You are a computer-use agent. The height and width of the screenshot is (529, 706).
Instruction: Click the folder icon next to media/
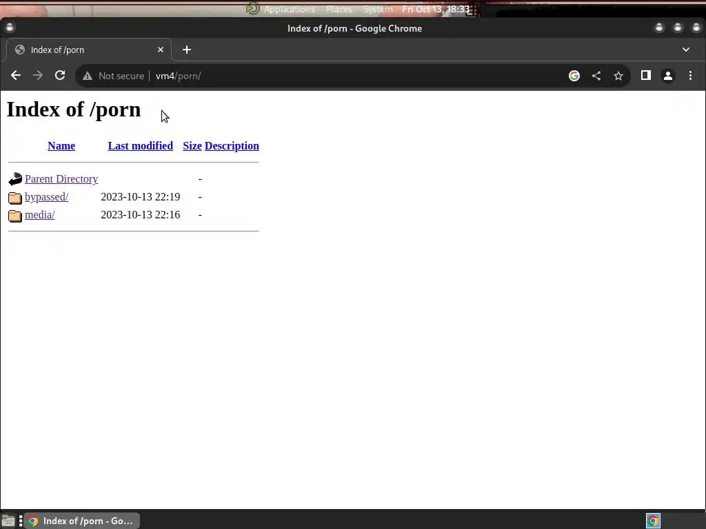[x=15, y=216]
